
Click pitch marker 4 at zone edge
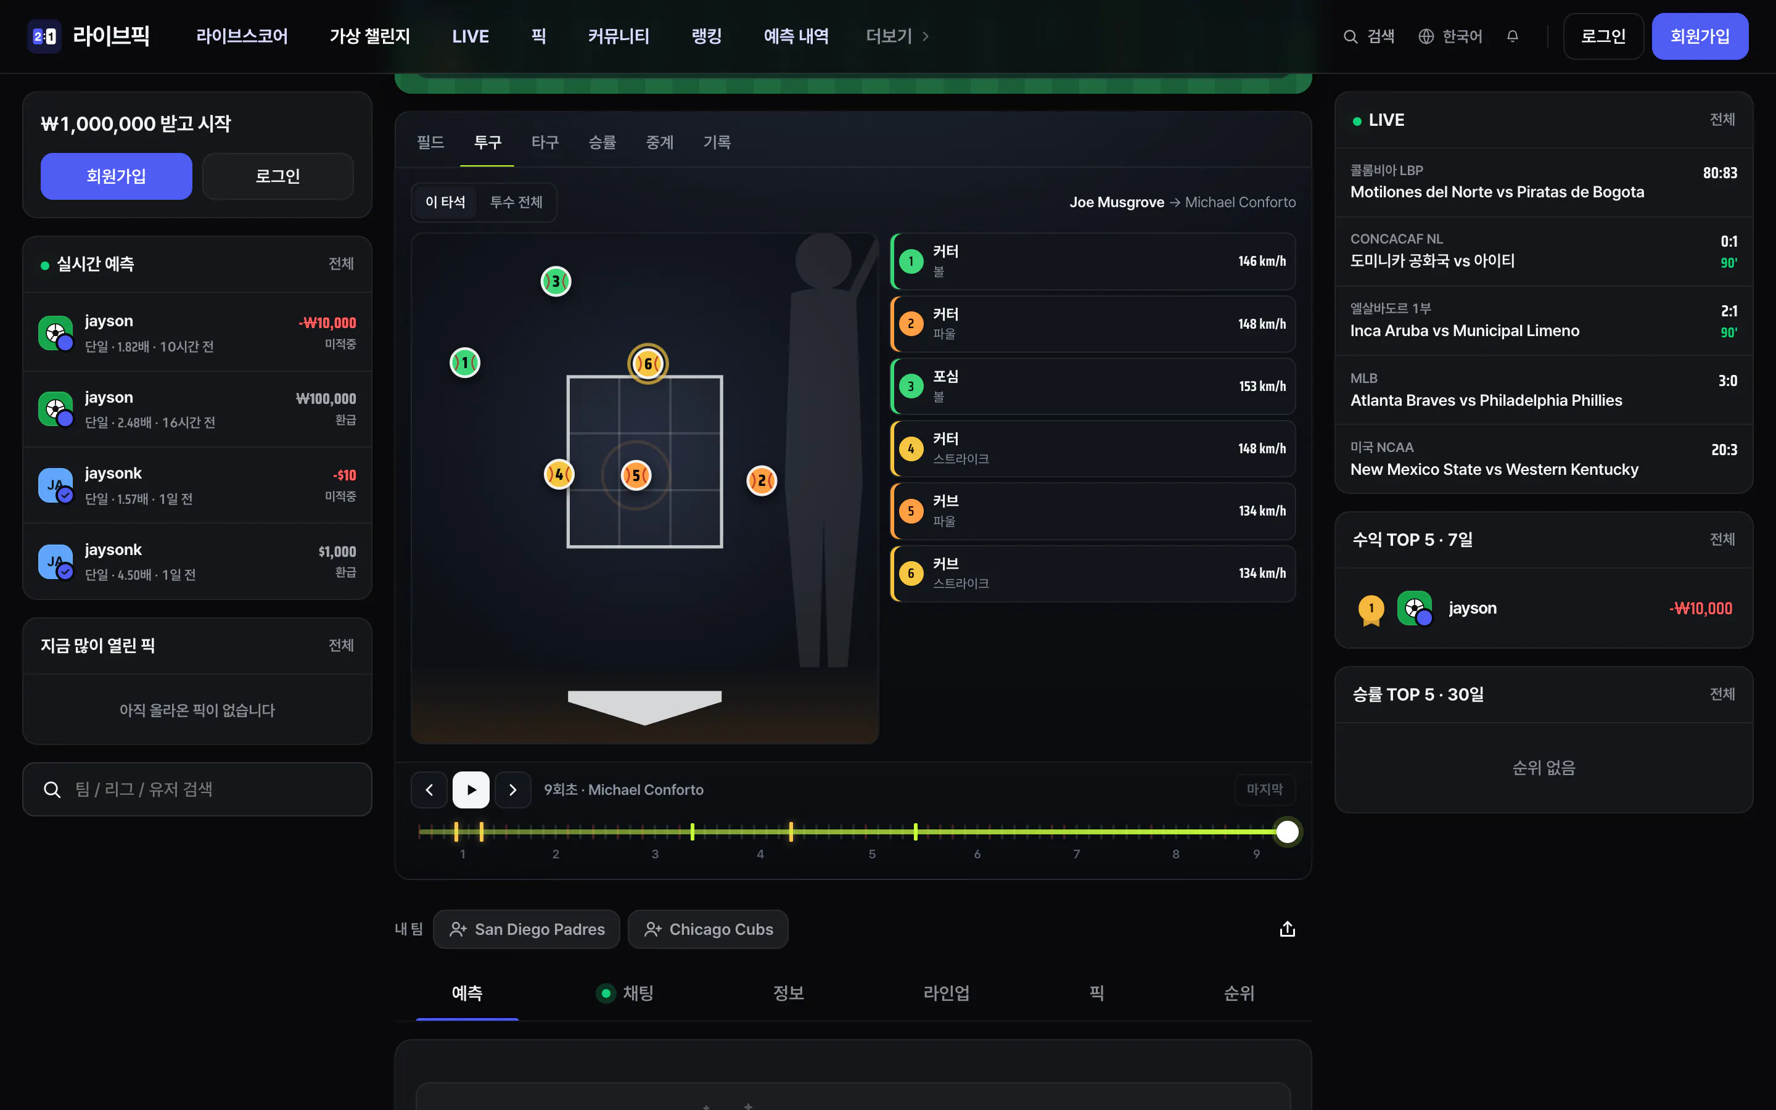[x=559, y=474]
